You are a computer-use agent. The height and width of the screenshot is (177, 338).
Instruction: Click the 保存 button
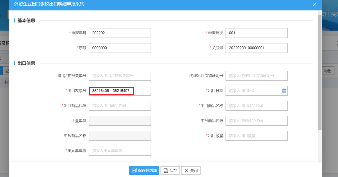click(170, 170)
